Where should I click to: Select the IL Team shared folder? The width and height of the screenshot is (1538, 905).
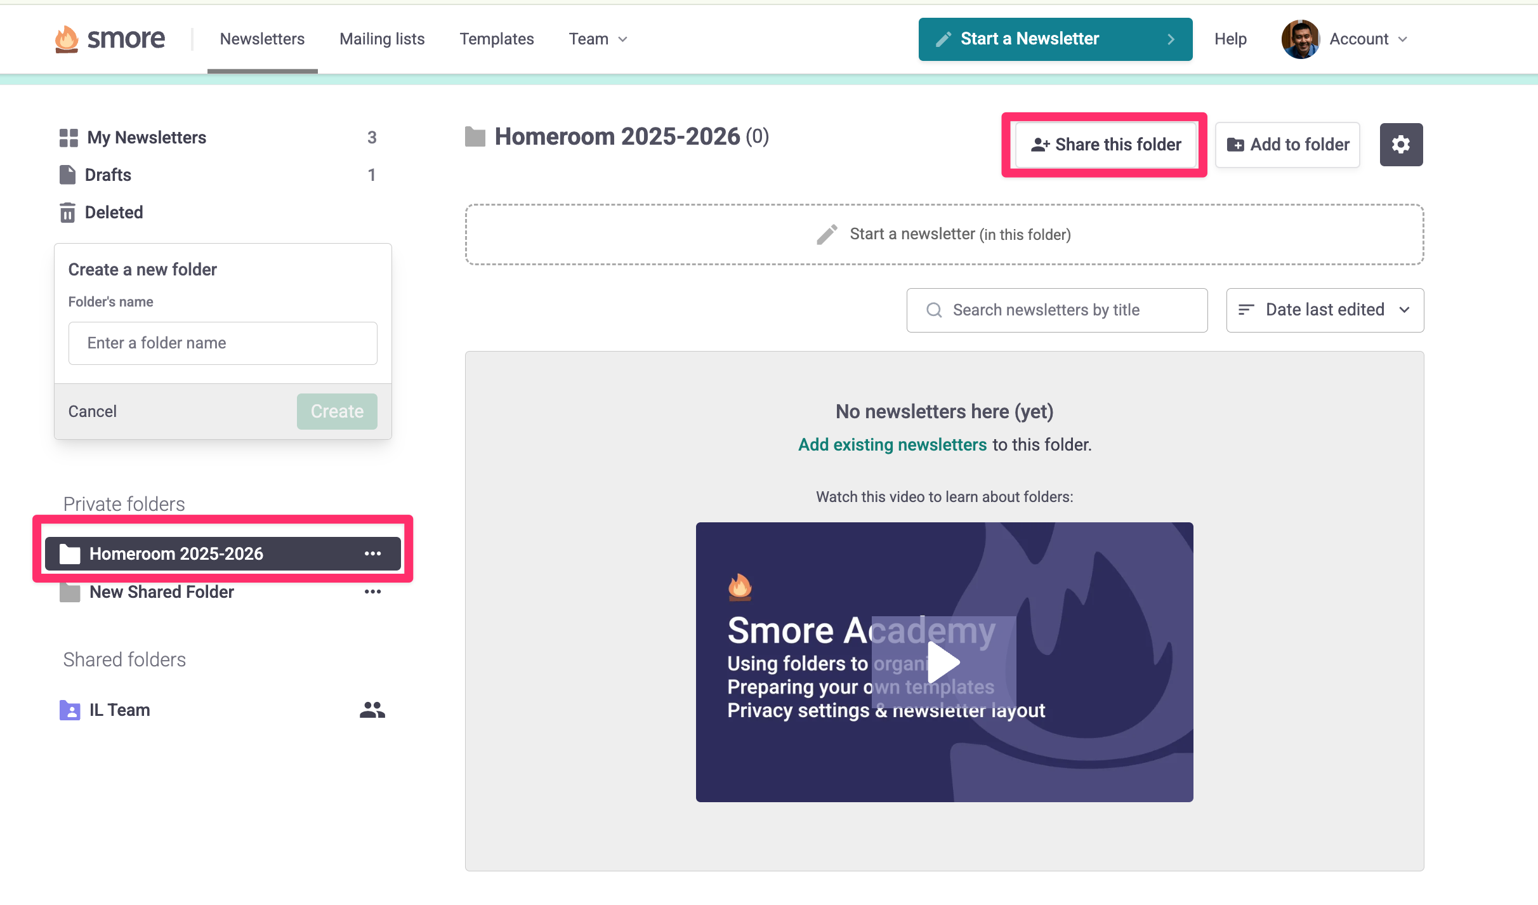[x=119, y=710]
